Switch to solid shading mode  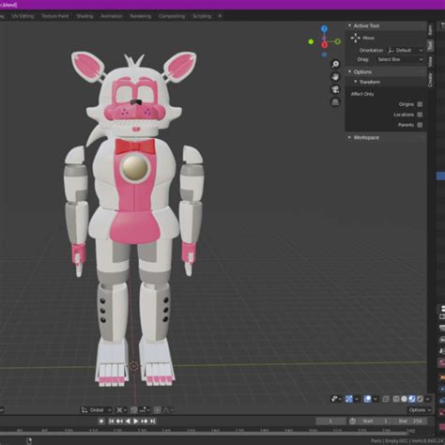pyautogui.click(x=404, y=399)
